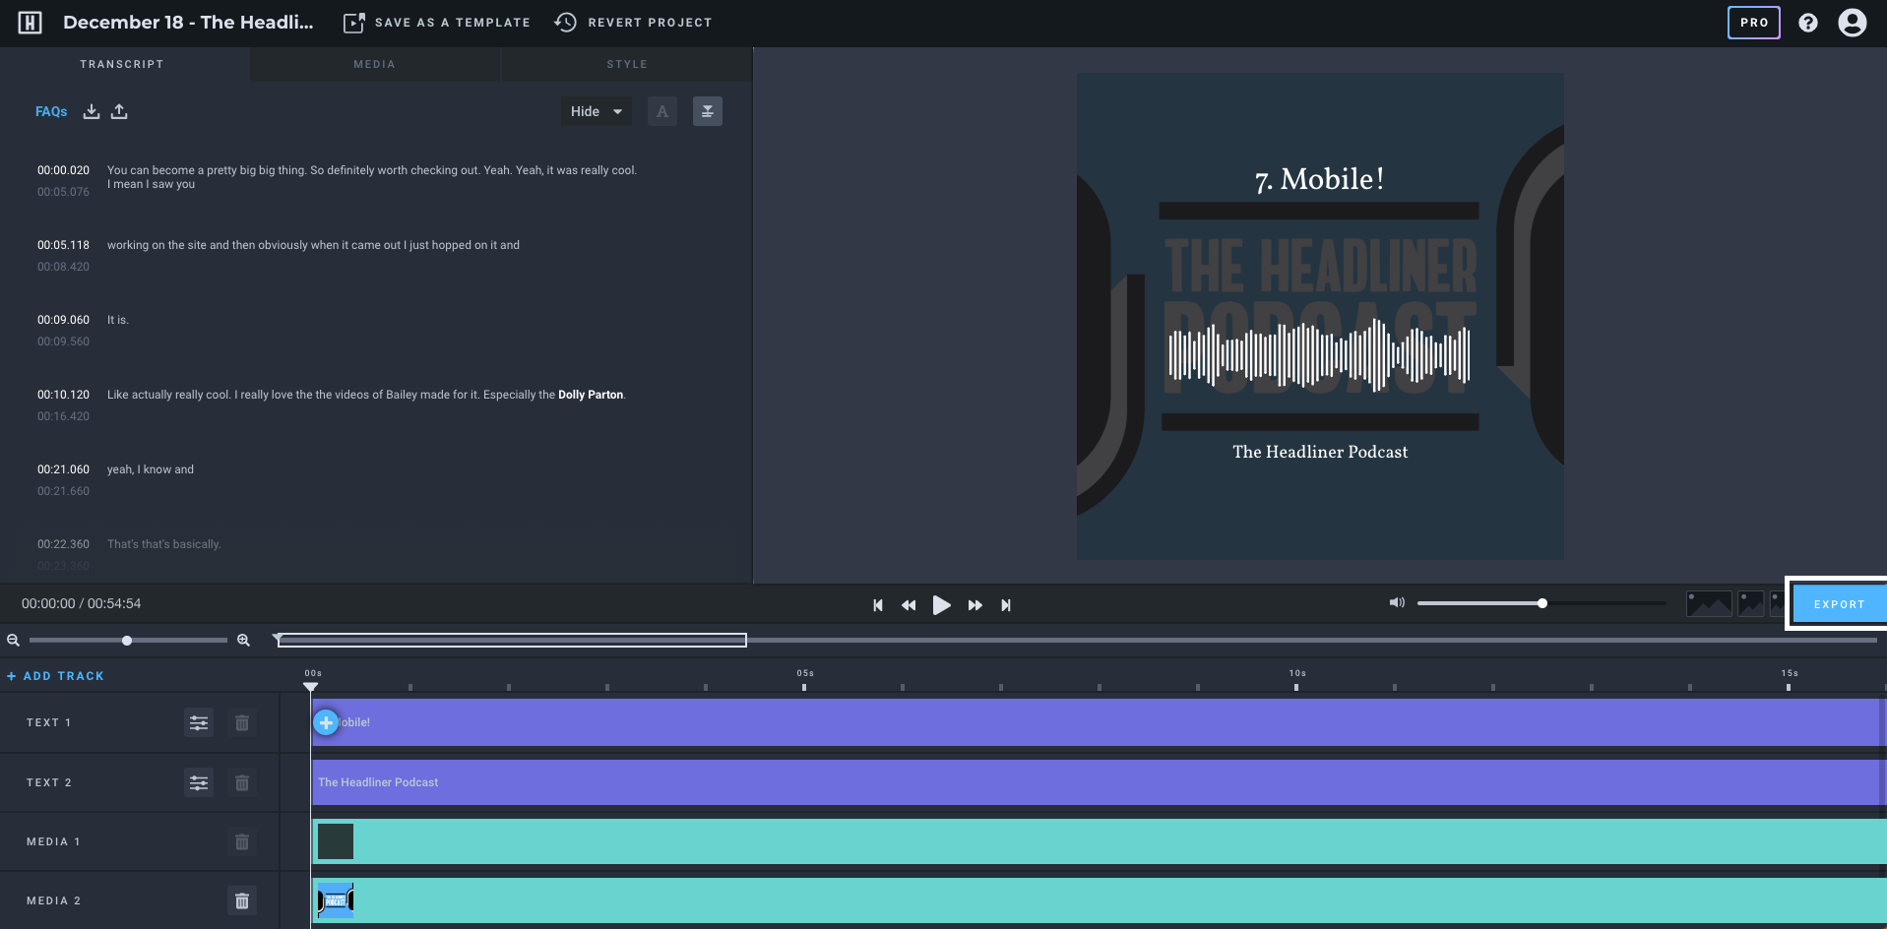
Task: Click the Export button
Action: (x=1838, y=604)
